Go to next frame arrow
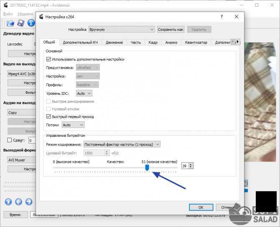 [x=29, y=202]
